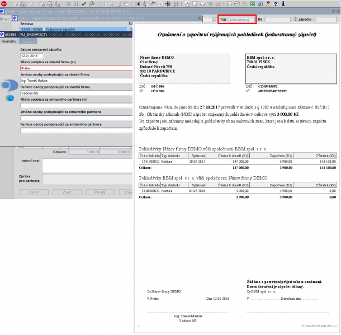Click the 13401 / 03468 cell
341x335 pixels.
[x=31, y=29]
